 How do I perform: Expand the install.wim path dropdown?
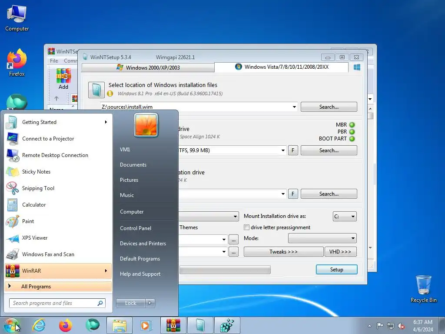coord(294,107)
